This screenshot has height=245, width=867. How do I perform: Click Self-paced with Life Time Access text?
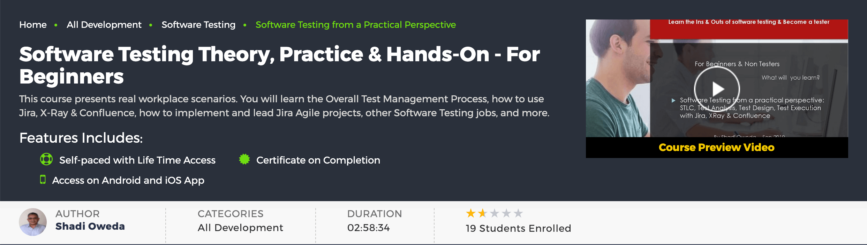[x=137, y=160]
